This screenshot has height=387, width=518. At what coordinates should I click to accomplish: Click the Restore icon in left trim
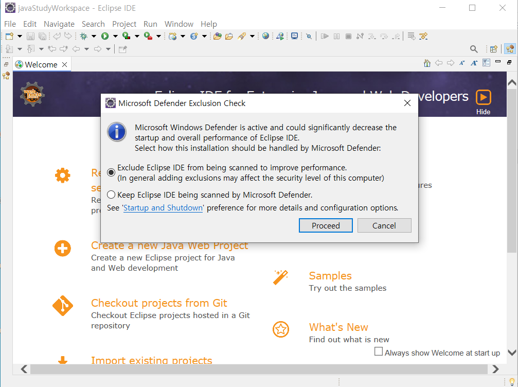point(6,64)
